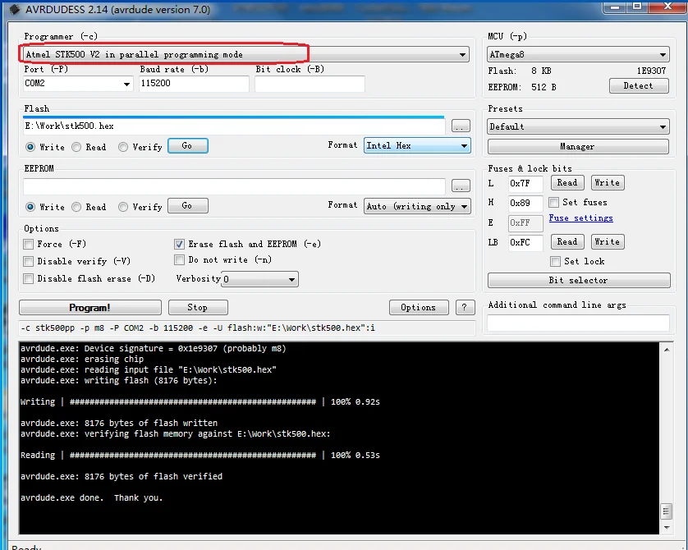Enable the Set lock checkbox
This screenshot has height=550, width=688.
pos(555,261)
